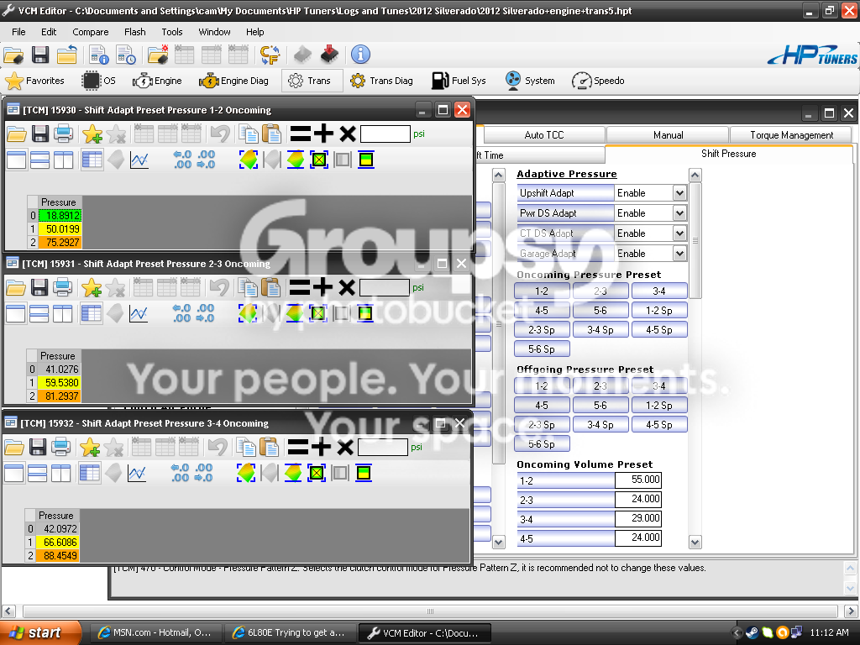The image size is (860, 645).
Task: Click the add-favorite star in 2-3 Oncoming window
Action: [x=92, y=287]
